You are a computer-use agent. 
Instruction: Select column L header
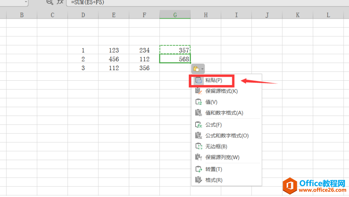click(x=328, y=15)
